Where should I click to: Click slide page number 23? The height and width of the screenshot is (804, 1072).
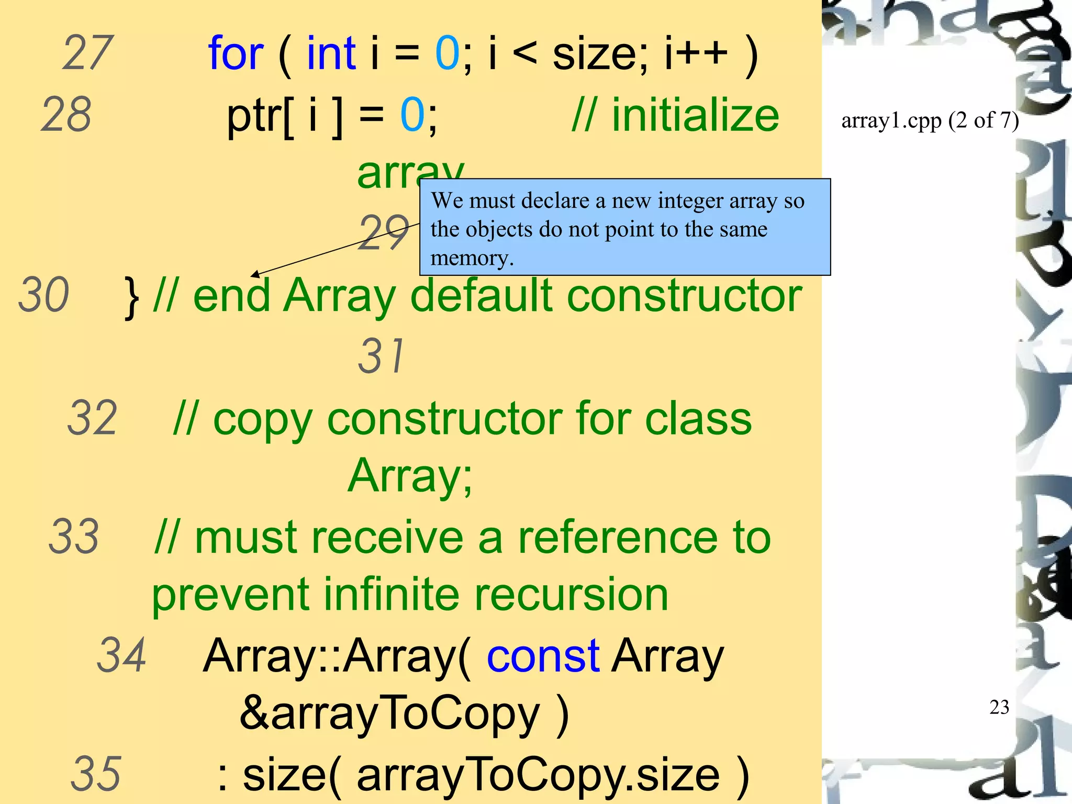point(999,707)
